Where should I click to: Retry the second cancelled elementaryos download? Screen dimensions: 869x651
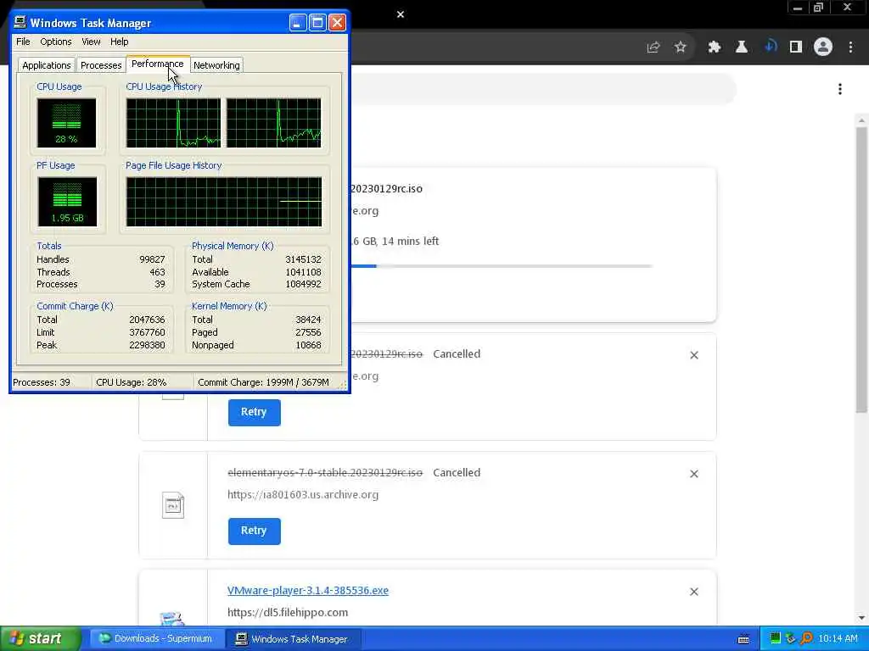(254, 531)
